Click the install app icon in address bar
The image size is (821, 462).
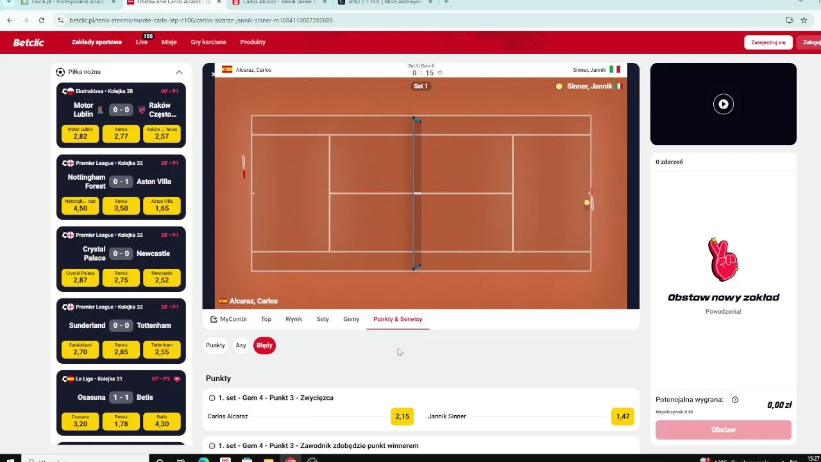pyautogui.click(x=790, y=20)
